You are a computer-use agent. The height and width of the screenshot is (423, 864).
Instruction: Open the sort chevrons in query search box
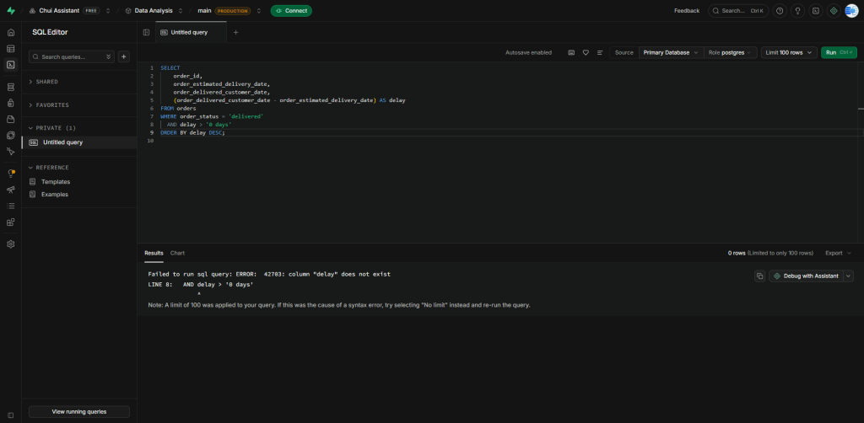(109, 56)
